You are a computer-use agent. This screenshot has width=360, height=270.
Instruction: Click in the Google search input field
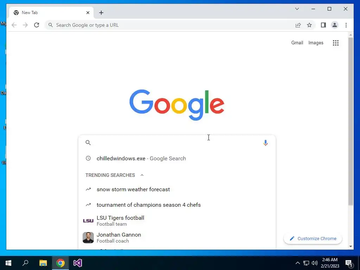point(177,143)
